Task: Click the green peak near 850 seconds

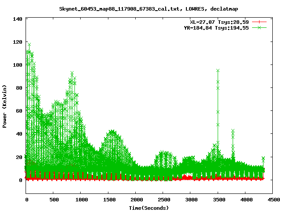Action: click(72, 73)
